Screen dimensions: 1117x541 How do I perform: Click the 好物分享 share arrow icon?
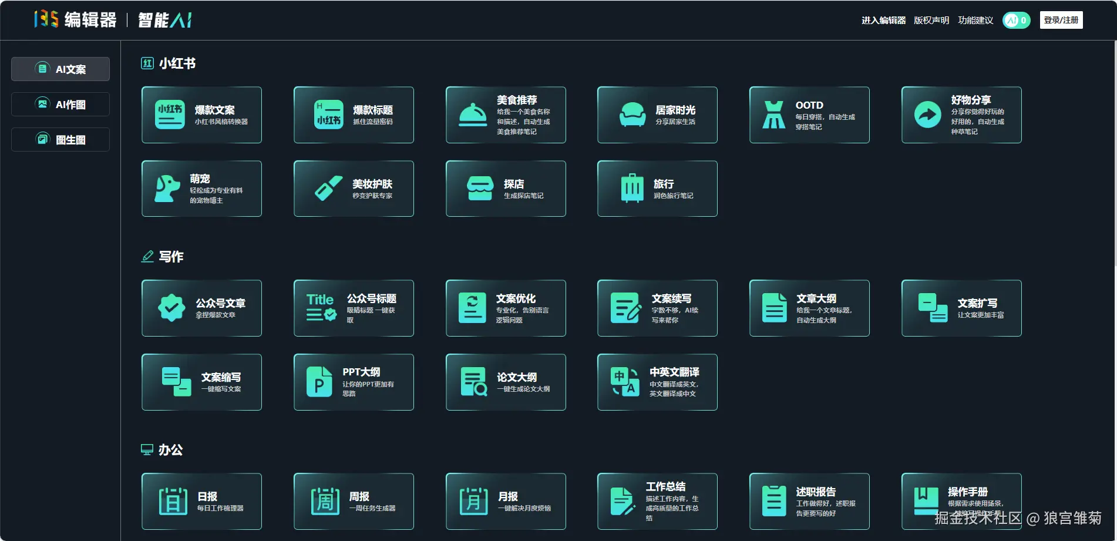928,115
